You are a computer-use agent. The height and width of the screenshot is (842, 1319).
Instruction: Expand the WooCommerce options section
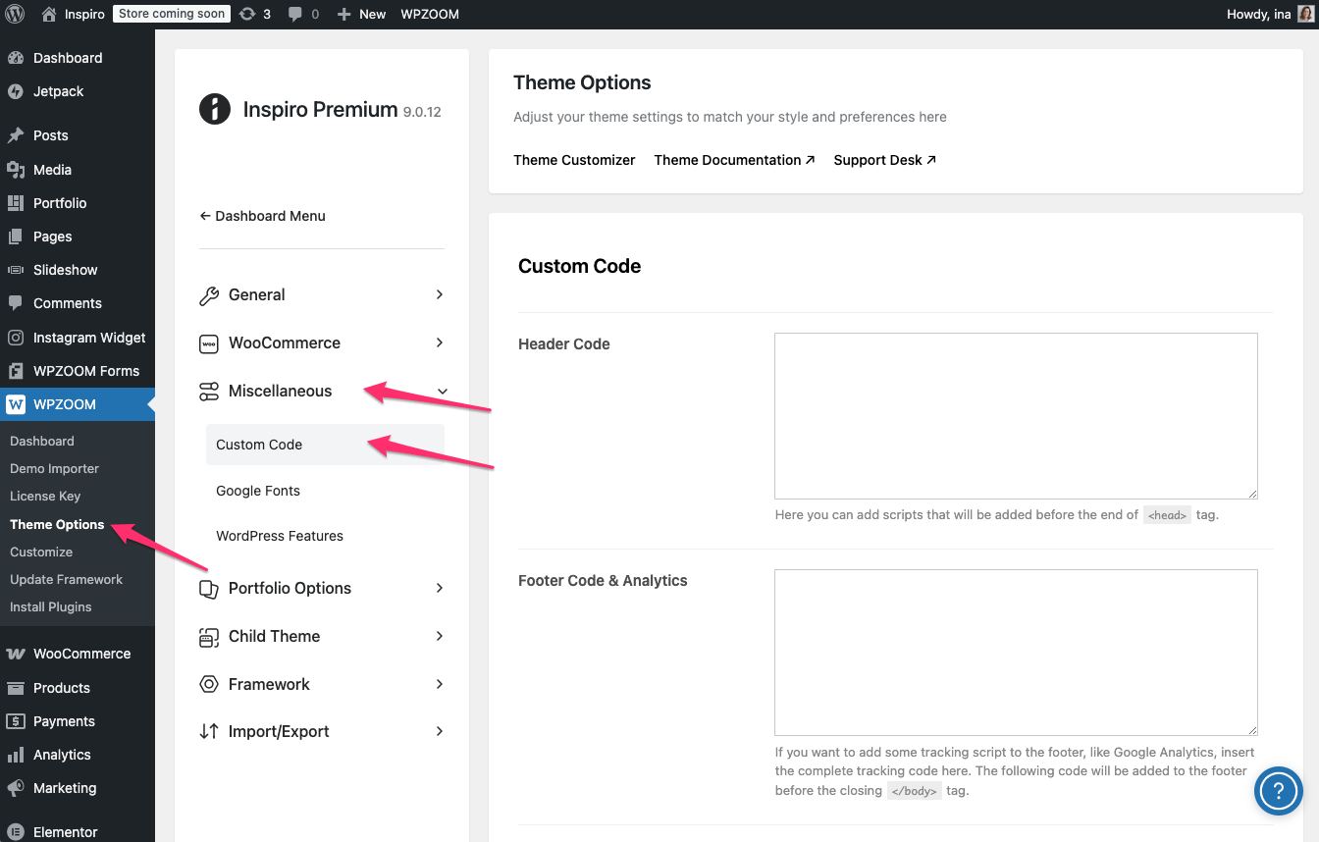point(321,342)
